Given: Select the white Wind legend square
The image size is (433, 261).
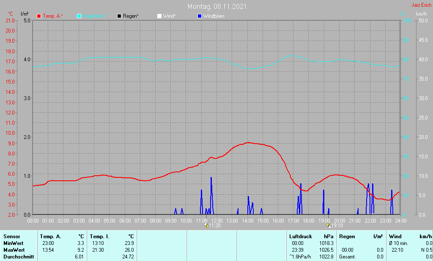Looking at the screenshot, I should (x=159, y=16).
